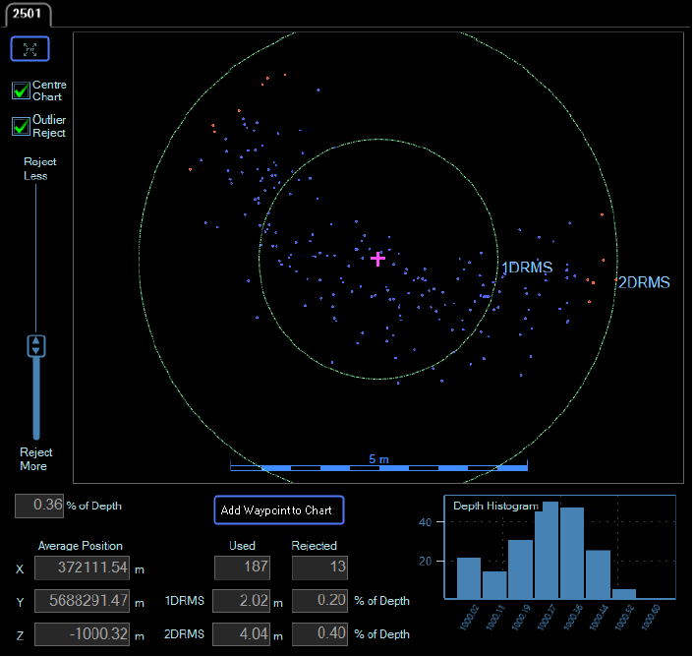Disable the Outlier Reject checkbox
Viewport: 694px width, 657px height.
[21, 127]
